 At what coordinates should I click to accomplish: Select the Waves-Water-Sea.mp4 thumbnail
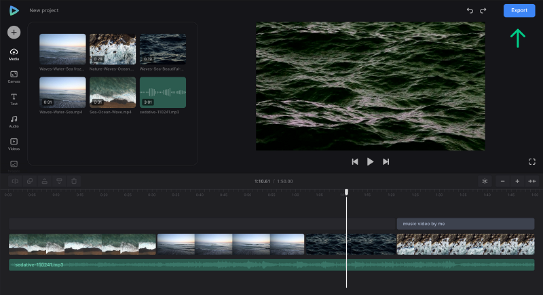(x=62, y=92)
